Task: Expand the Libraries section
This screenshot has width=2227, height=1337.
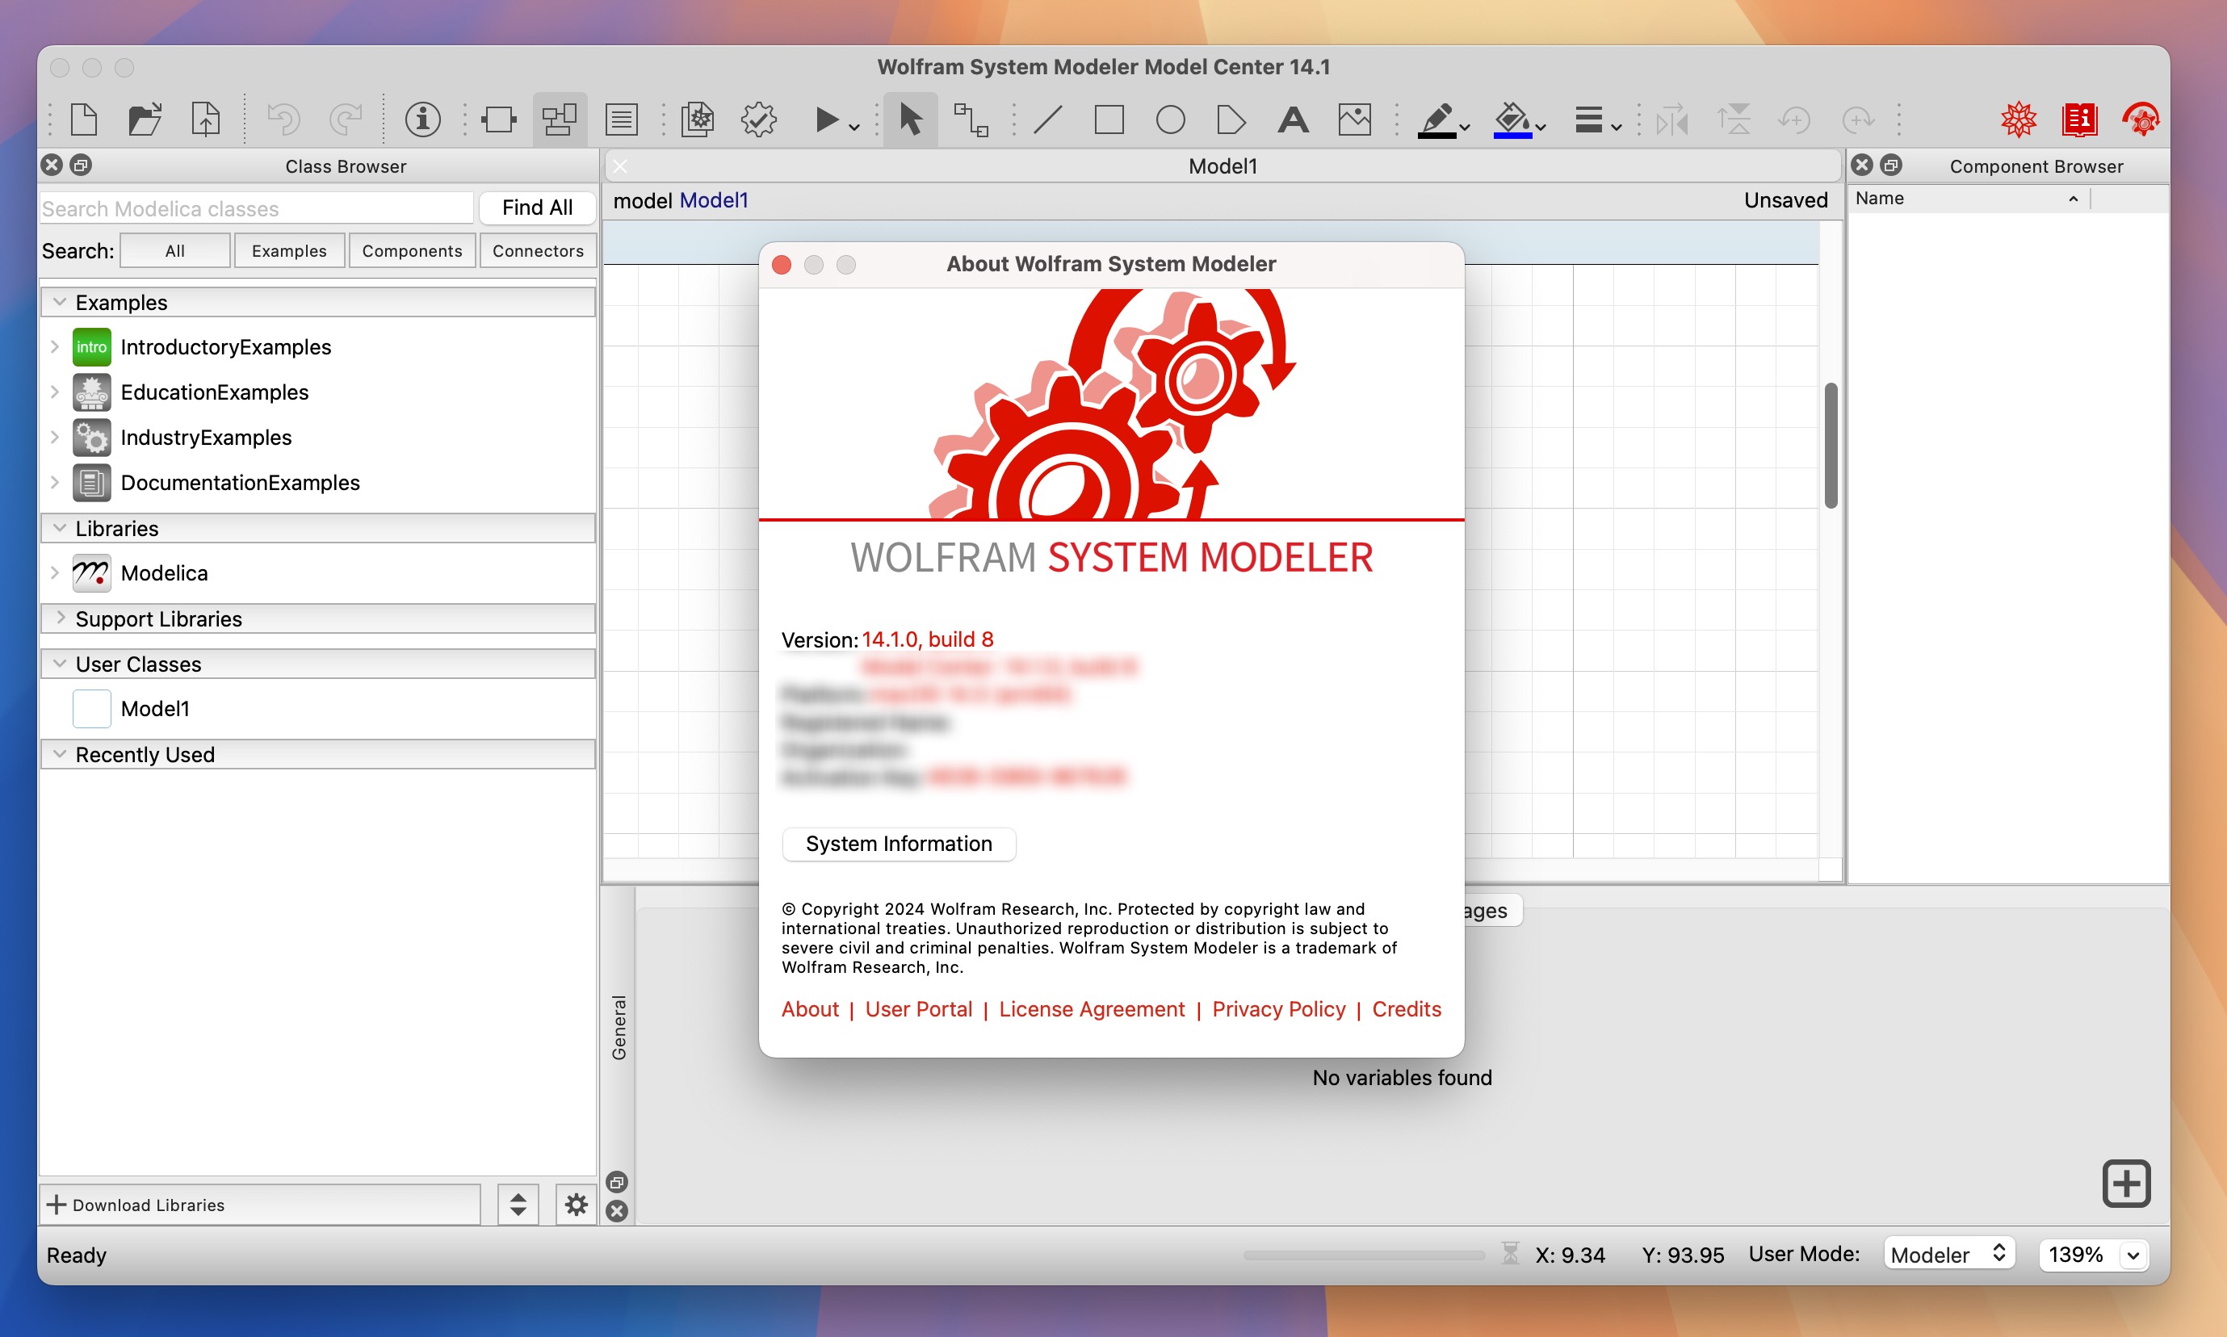Action: (x=56, y=526)
